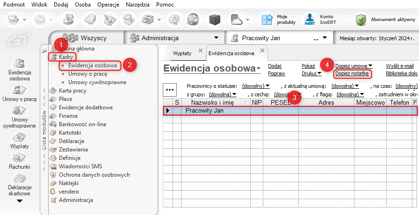The height and width of the screenshot is (215, 419).
Task: Open the Pracowity Jan employee dropdown
Action: (325, 38)
